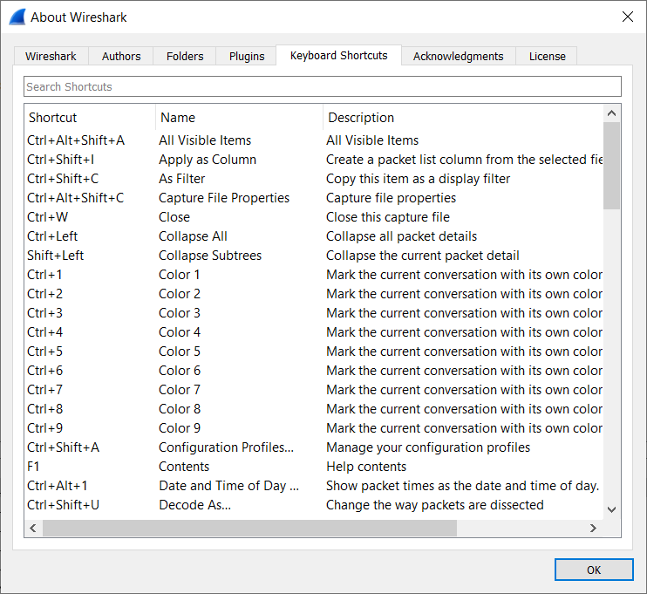Viewport: 647px width, 594px height.
Task: Confirm with the OK button
Action: [x=593, y=570]
